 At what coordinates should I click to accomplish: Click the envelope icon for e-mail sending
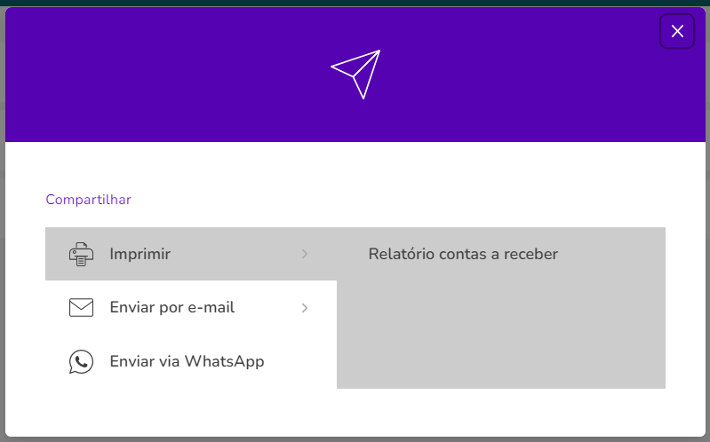(x=81, y=308)
